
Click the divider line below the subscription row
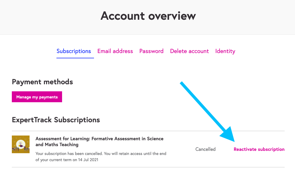pos(148,167)
